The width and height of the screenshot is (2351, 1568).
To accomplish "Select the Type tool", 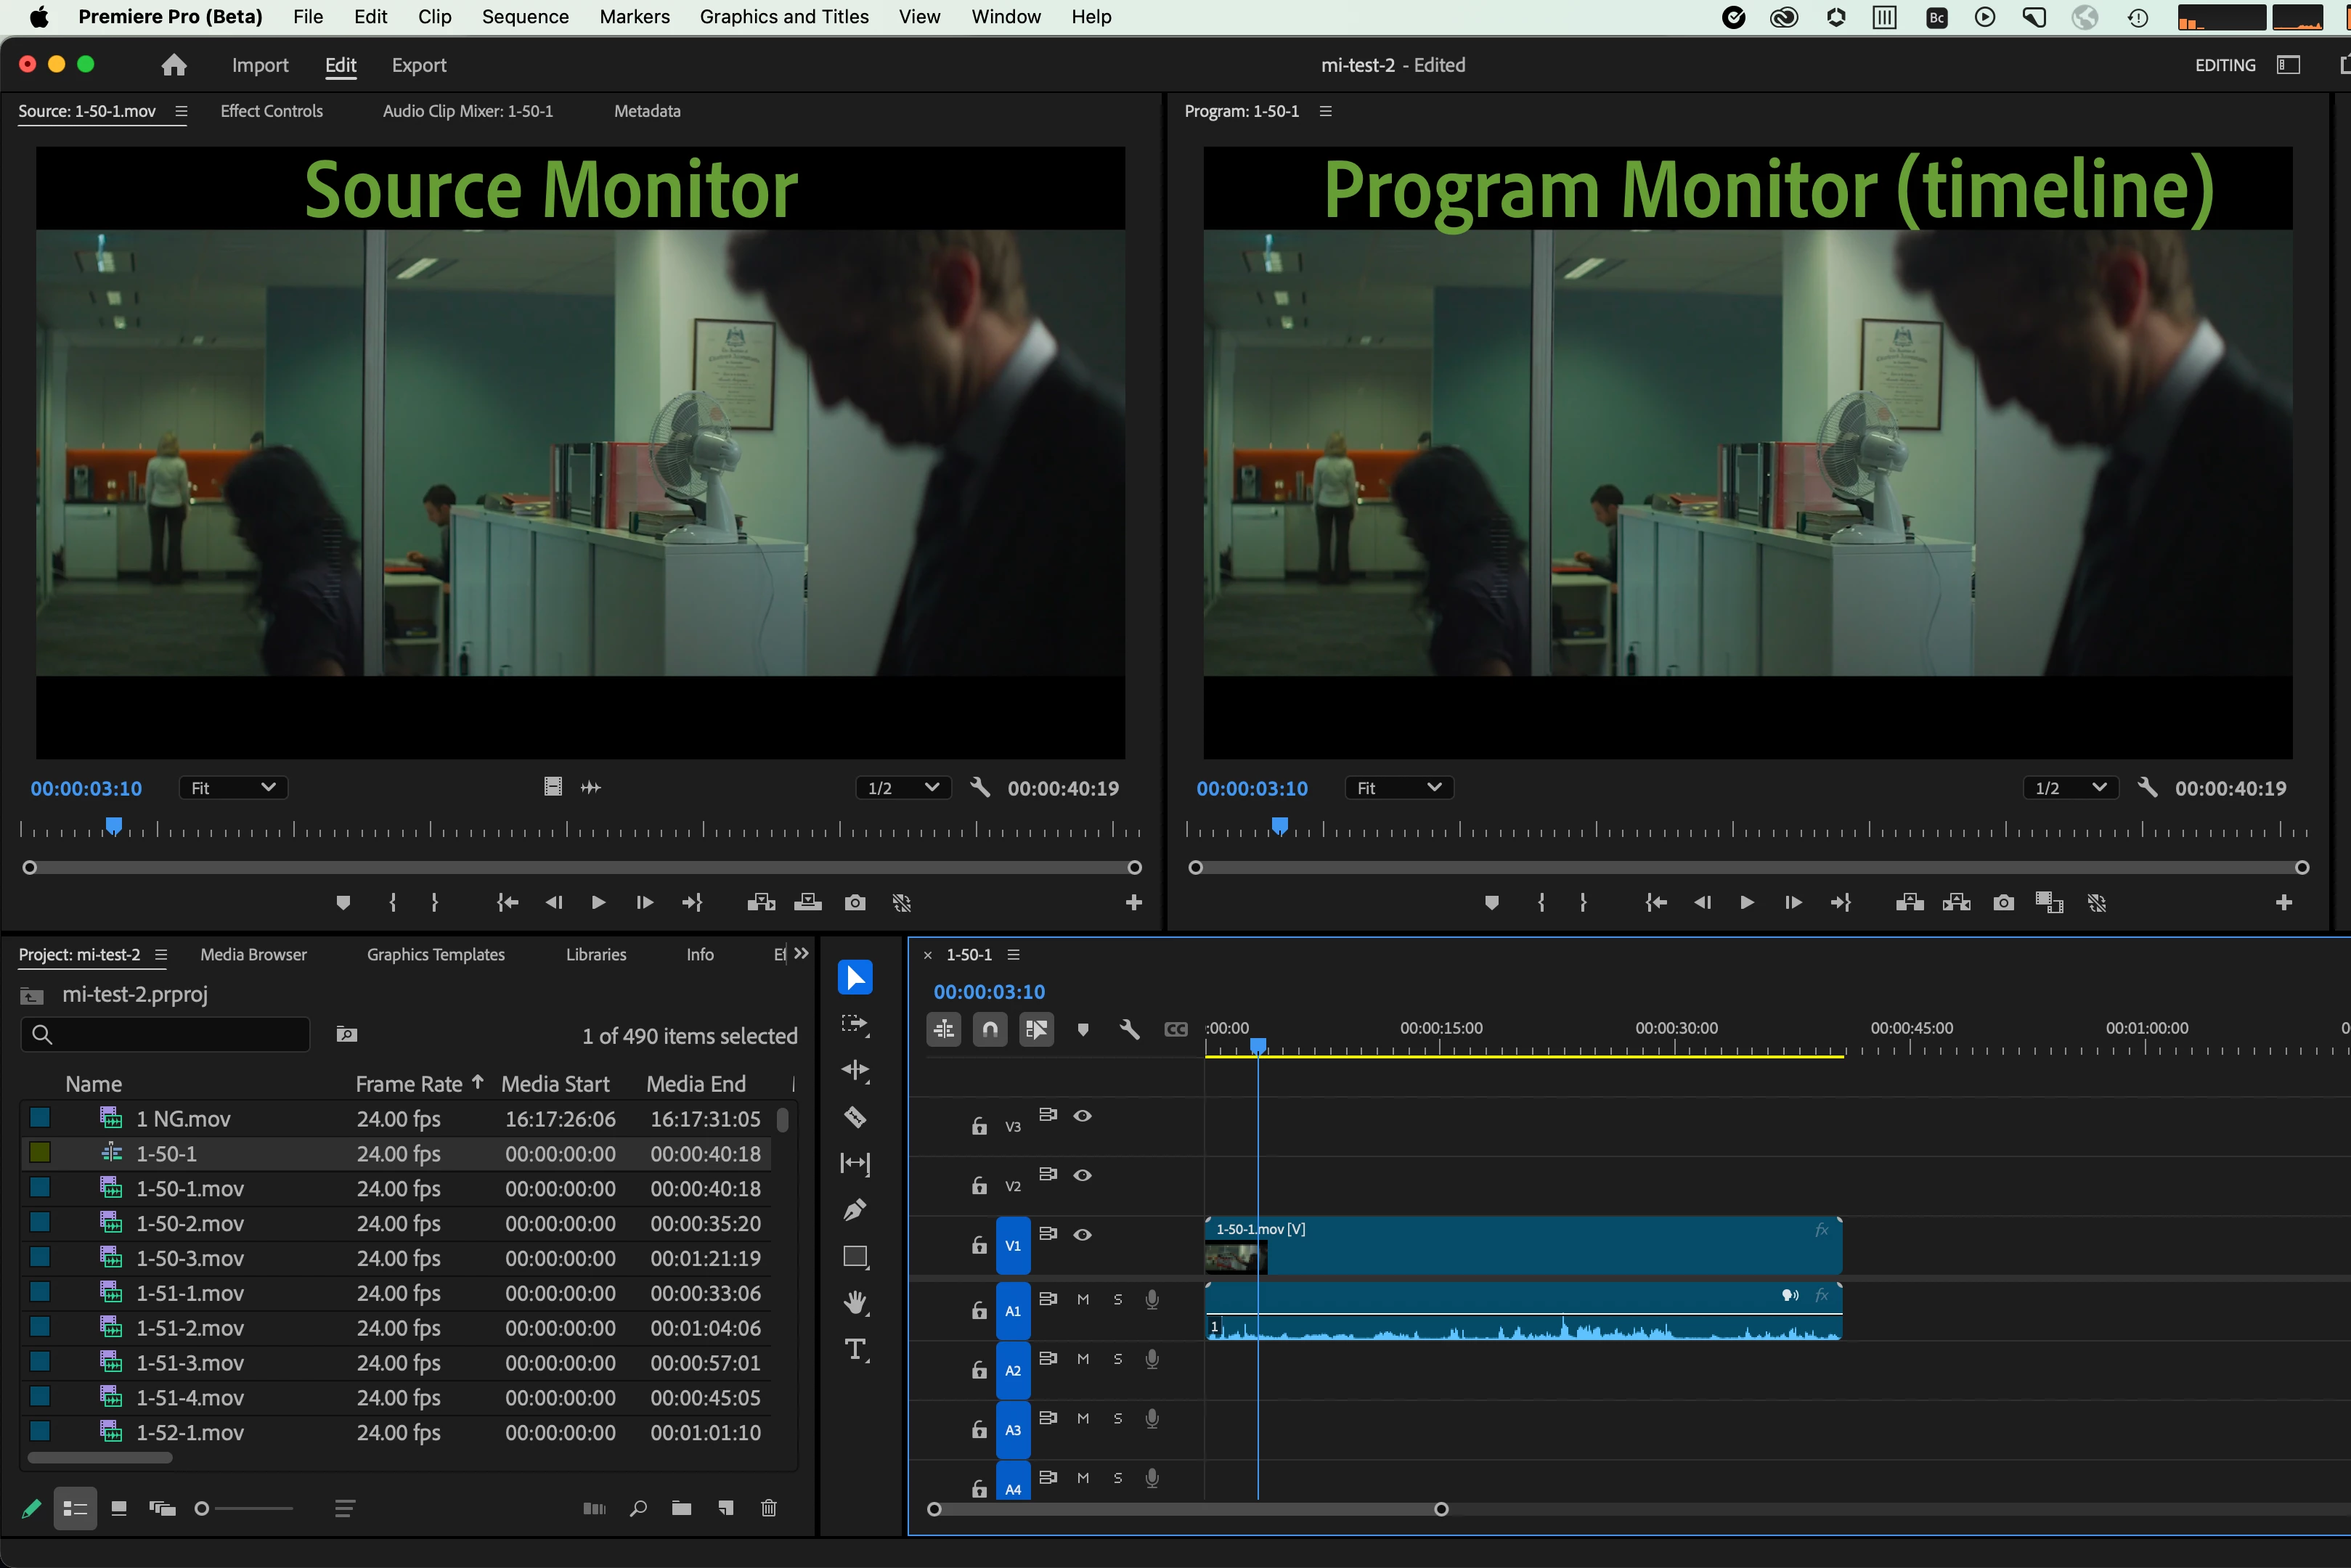I will coord(856,1349).
